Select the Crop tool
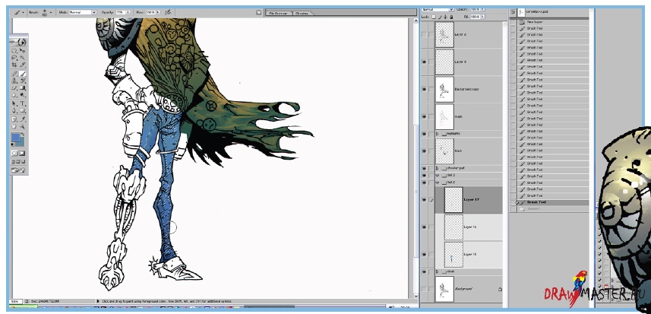The height and width of the screenshot is (314, 651). tap(14, 65)
